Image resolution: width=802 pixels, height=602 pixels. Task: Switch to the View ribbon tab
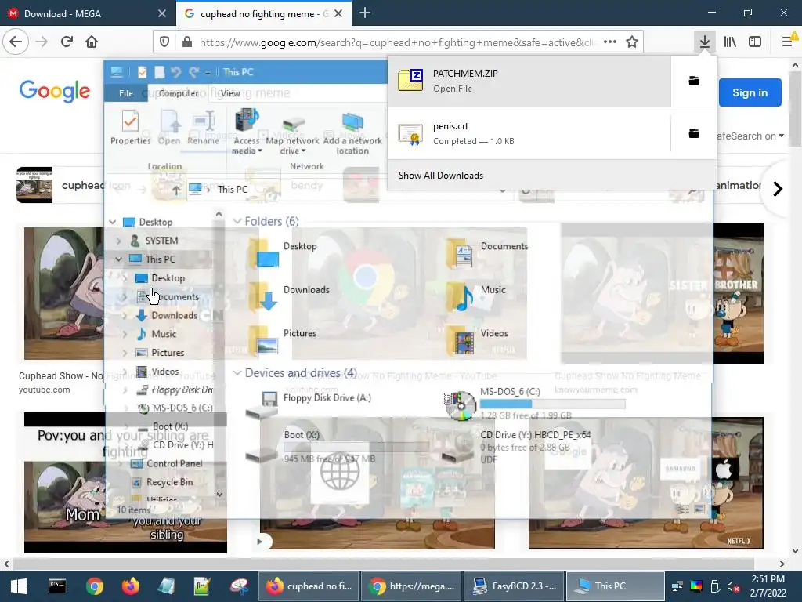230,93
